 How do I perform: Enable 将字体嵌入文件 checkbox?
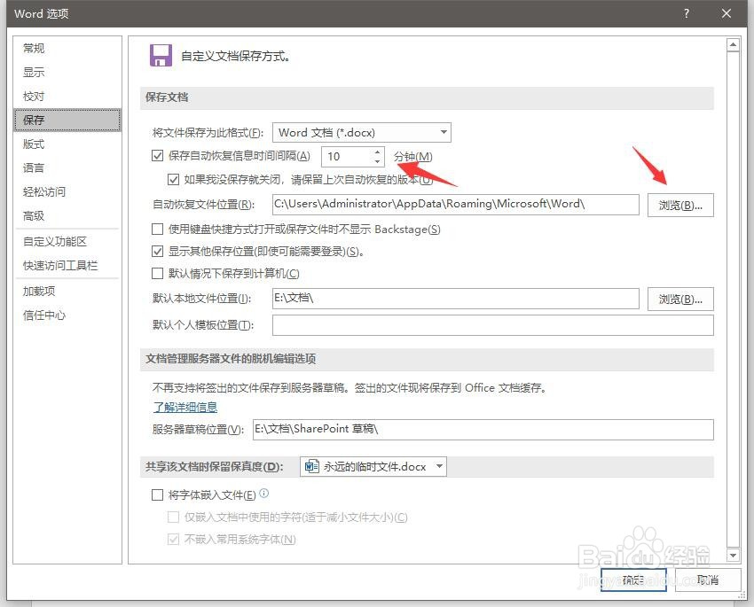(157, 494)
